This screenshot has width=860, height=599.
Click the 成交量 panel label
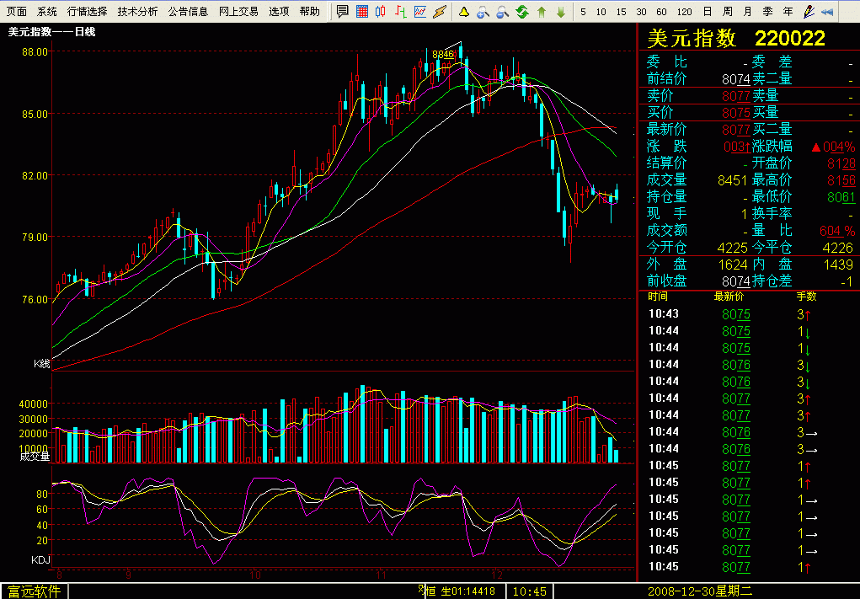[x=35, y=456]
